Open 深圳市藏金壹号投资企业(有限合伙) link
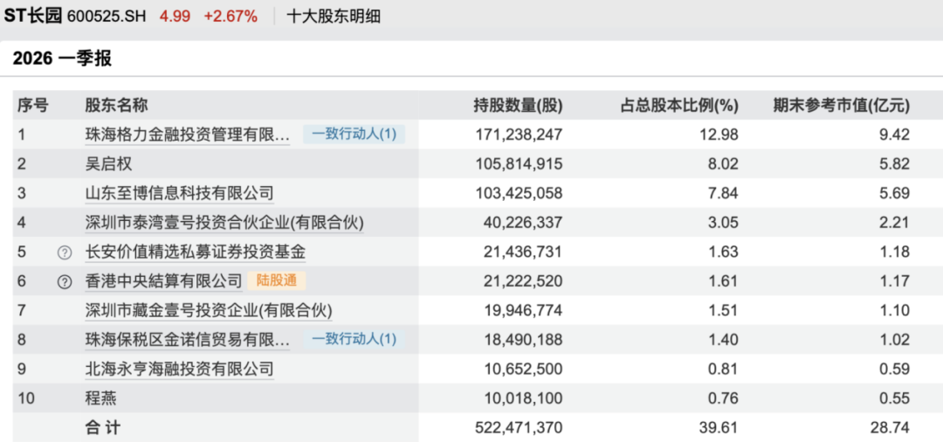The height and width of the screenshot is (442, 943). [x=209, y=310]
